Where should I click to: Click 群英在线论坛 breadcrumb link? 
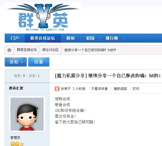pyautogui.click(x=27, y=50)
